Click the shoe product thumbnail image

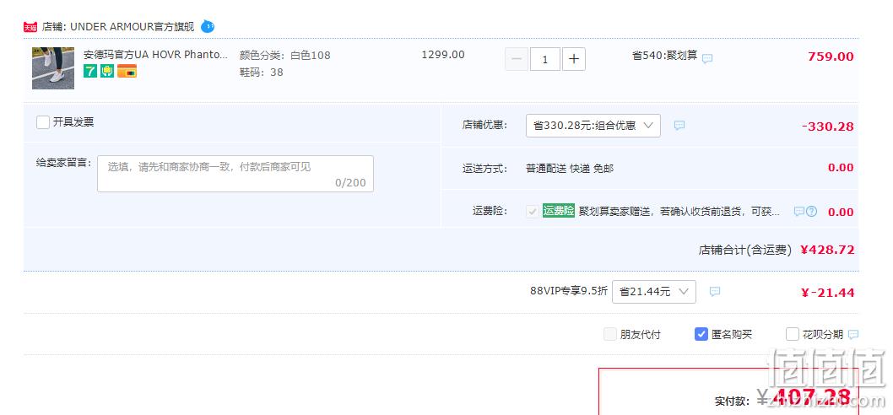tap(53, 68)
